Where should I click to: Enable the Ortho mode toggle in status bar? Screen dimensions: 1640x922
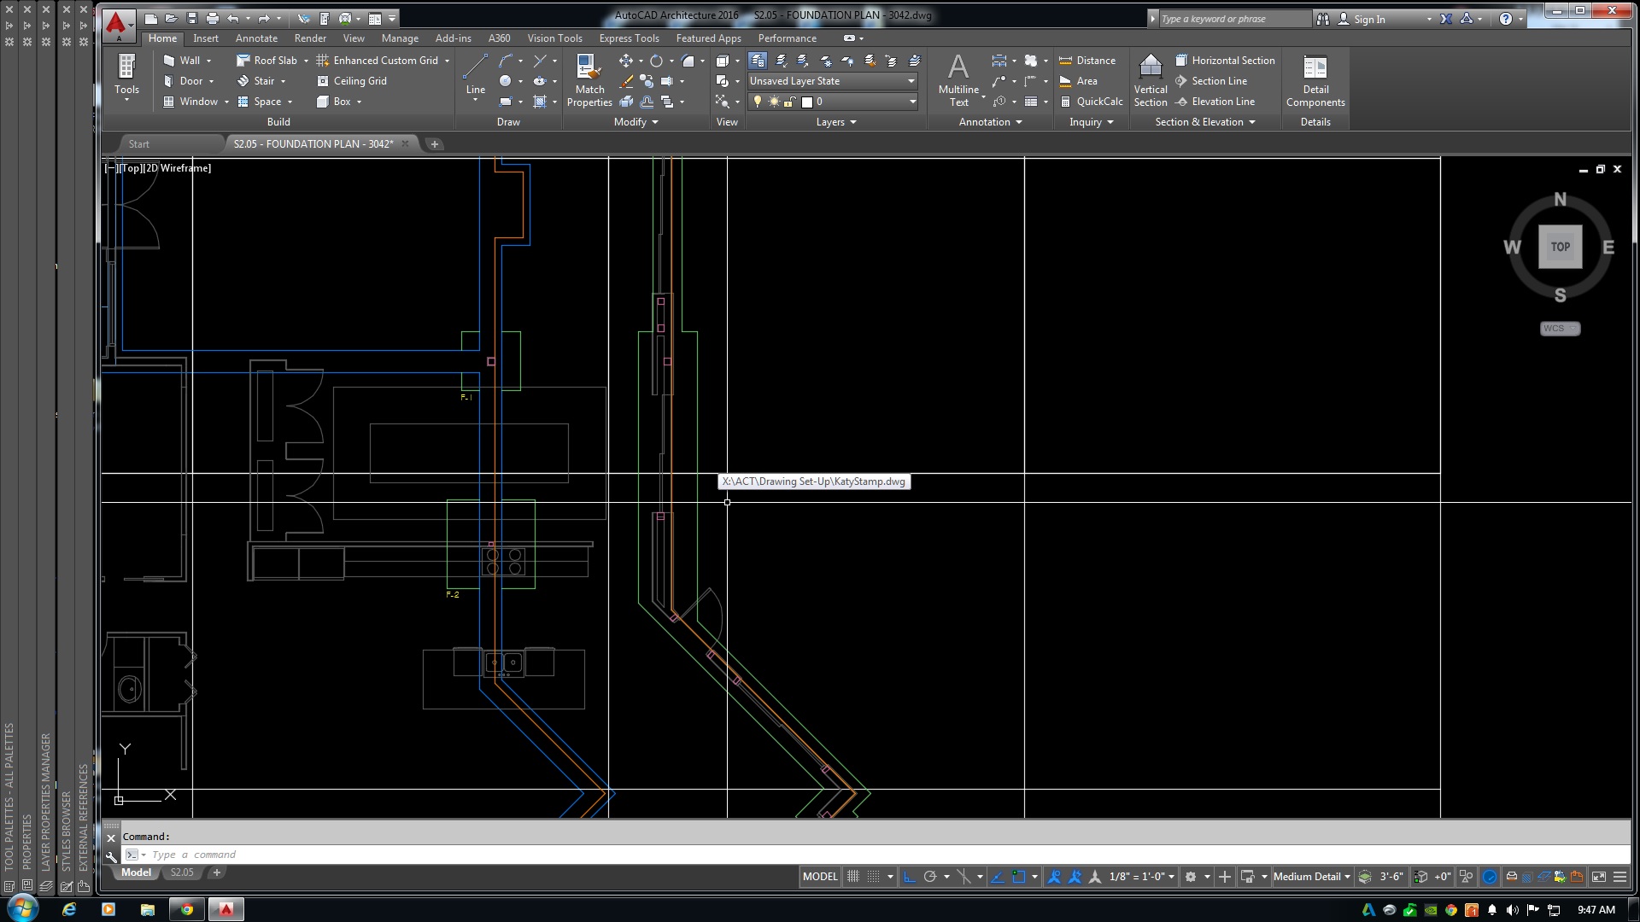tap(909, 876)
